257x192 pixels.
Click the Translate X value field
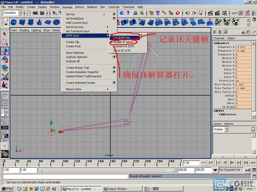coord(243,47)
